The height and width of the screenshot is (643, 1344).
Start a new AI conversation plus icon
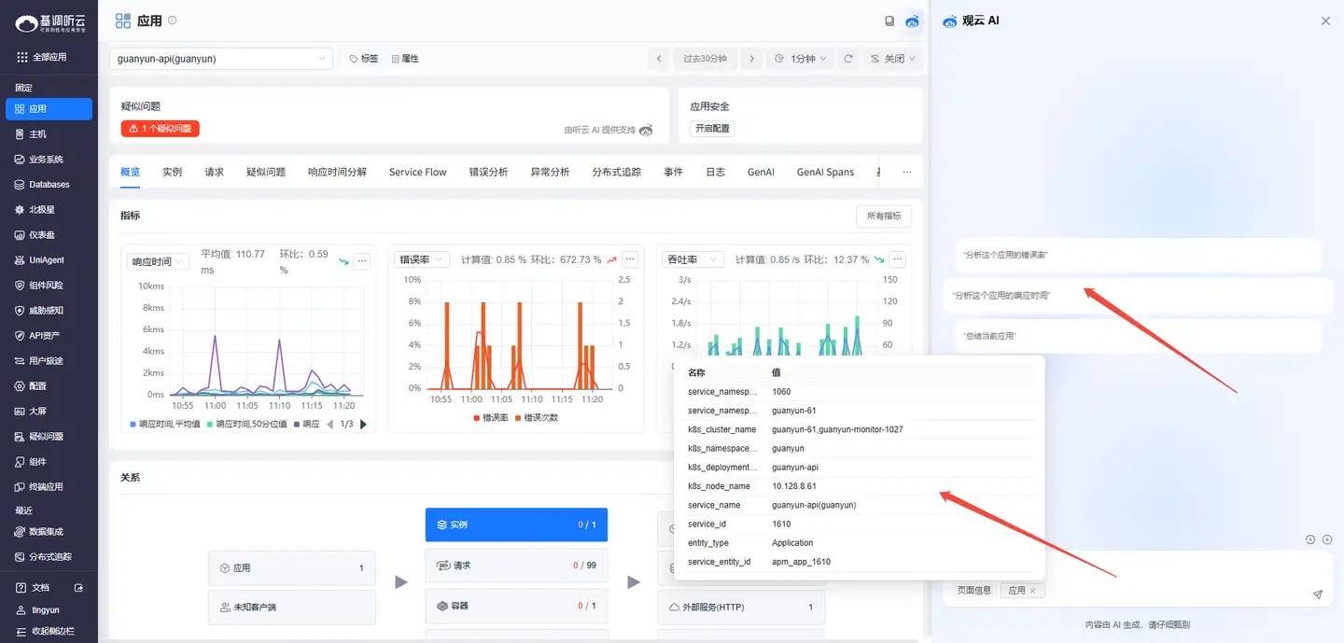coord(1327,539)
